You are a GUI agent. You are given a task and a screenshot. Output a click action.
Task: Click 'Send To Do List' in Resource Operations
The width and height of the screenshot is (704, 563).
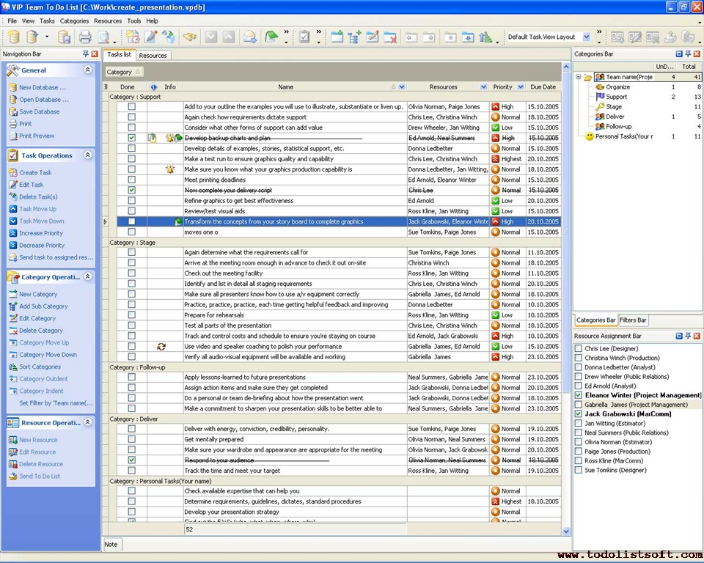[x=37, y=475]
